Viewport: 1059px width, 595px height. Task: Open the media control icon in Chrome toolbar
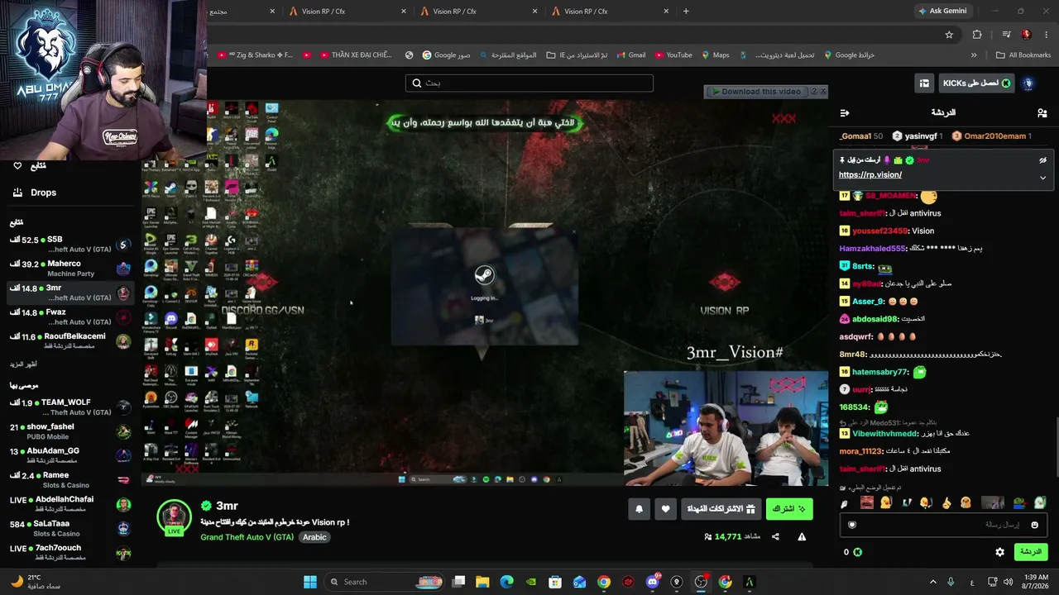(1006, 35)
